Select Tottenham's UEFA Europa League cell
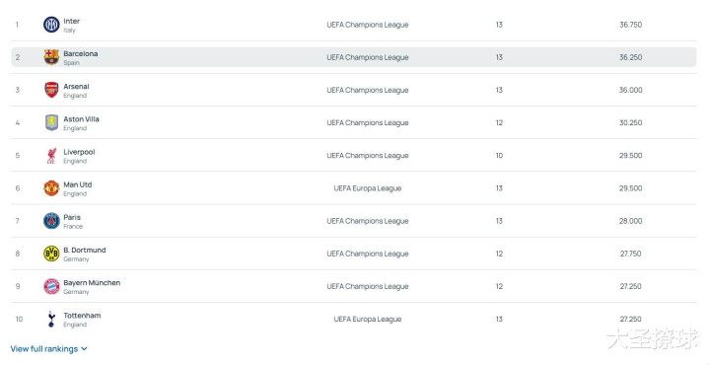Viewport: 709px width, 365px height. (x=367, y=319)
